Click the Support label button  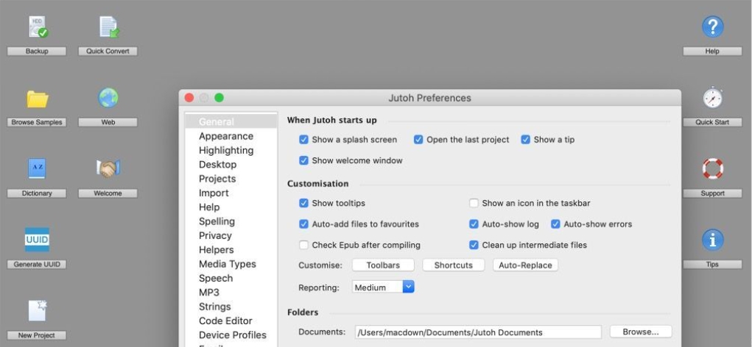coord(712,193)
